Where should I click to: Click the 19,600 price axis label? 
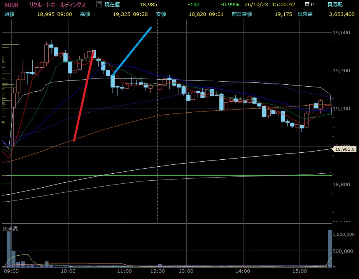click(341, 33)
